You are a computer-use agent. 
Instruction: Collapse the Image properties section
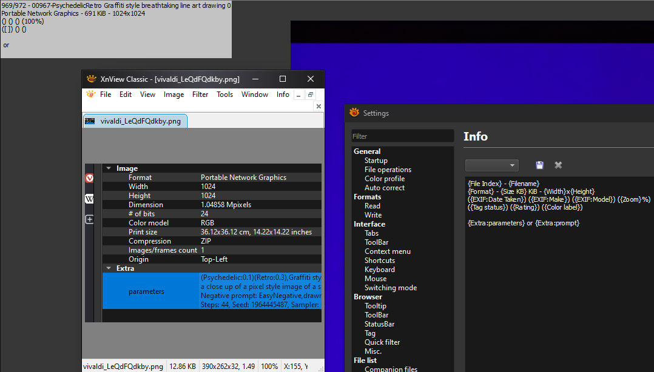pos(109,168)
